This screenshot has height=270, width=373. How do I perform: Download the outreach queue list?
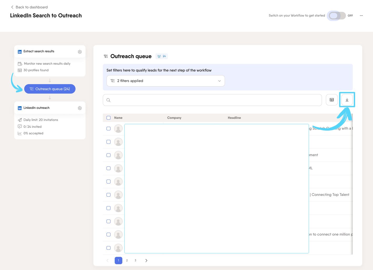(x=347, y=100)
